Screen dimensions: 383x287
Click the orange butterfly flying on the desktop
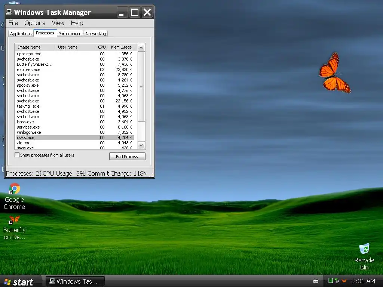pos(335,73)
